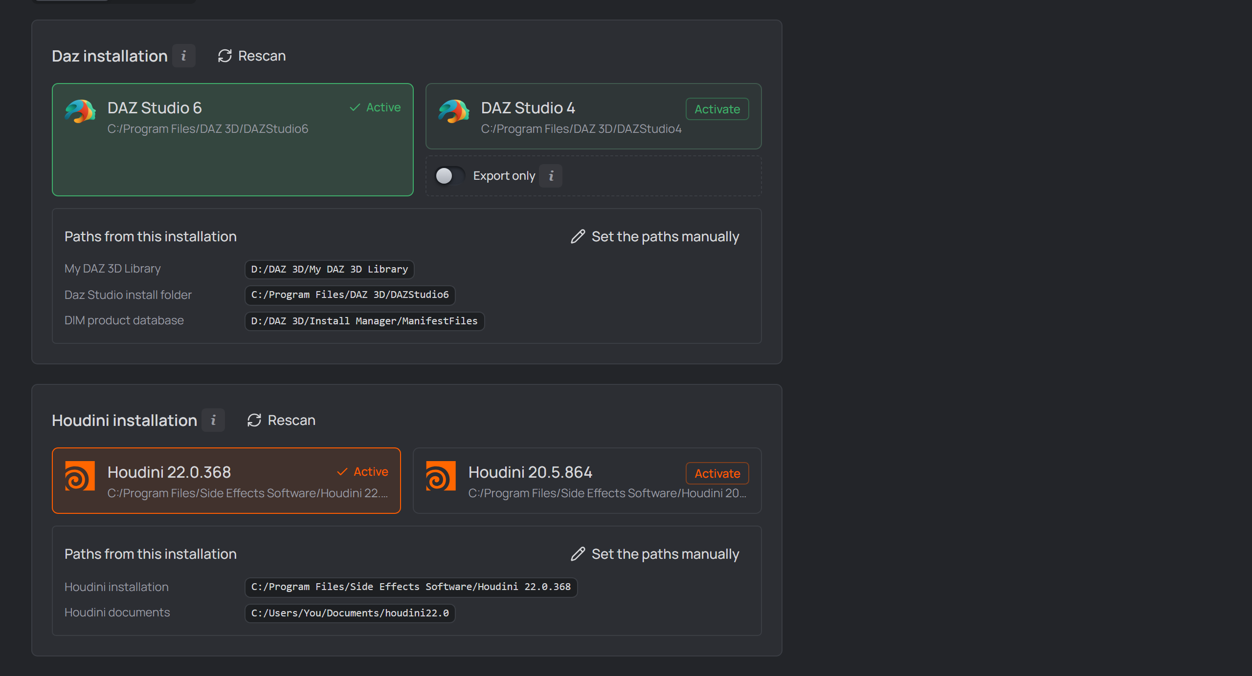Click the Houdini documents label
The height and width of the screenshot is (676, 1252).
tap(117, 613)
